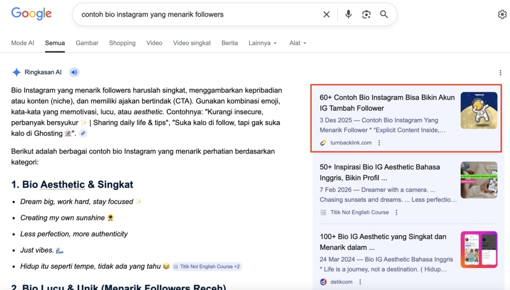Submit search with magnifier icon
The width and height of the screenshot is (510, 290).
pyautogui.click(x=384, y=14)
